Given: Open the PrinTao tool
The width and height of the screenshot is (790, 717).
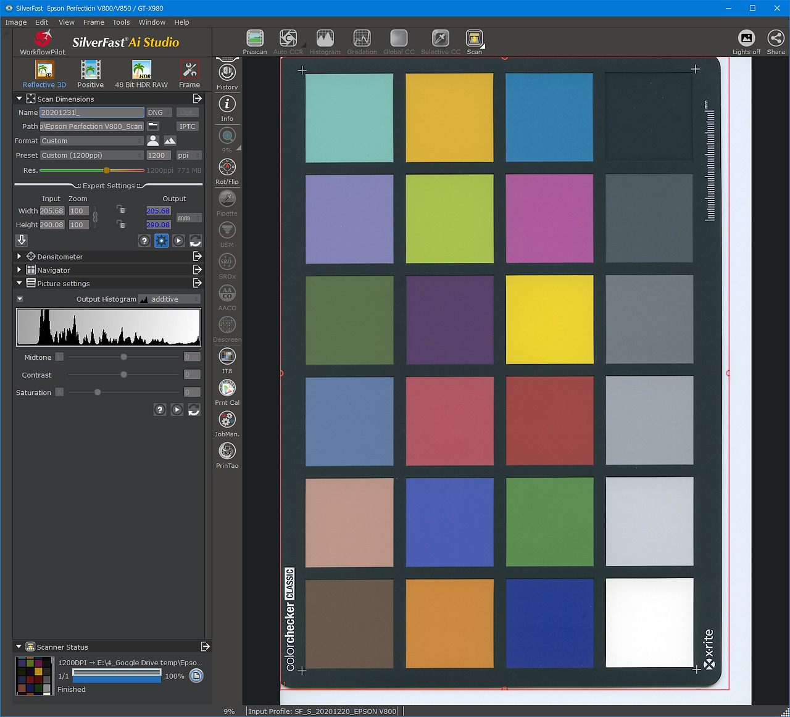Looking at the screenshot, I should [227, 451].
